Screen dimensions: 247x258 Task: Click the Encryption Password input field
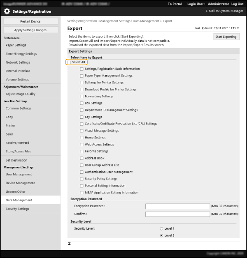(x=177, y=206)
